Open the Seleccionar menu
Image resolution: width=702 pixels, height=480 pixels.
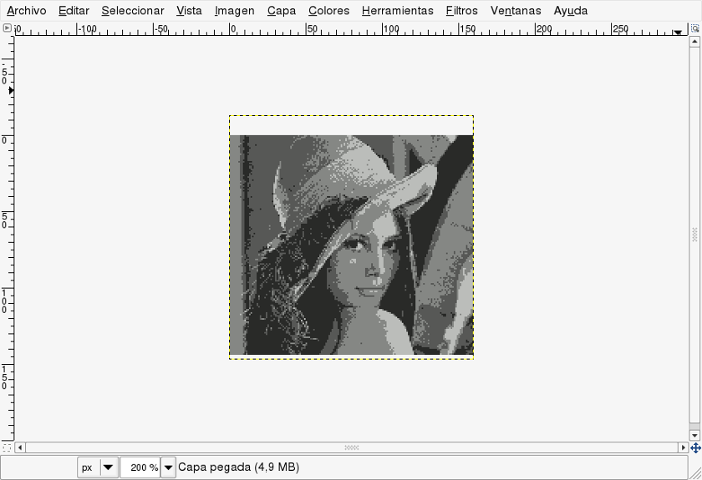pos(133,11)
